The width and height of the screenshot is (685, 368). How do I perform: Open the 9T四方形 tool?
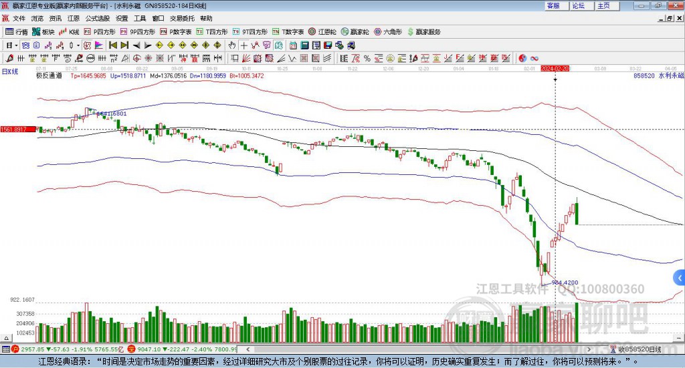coord(250,32)
